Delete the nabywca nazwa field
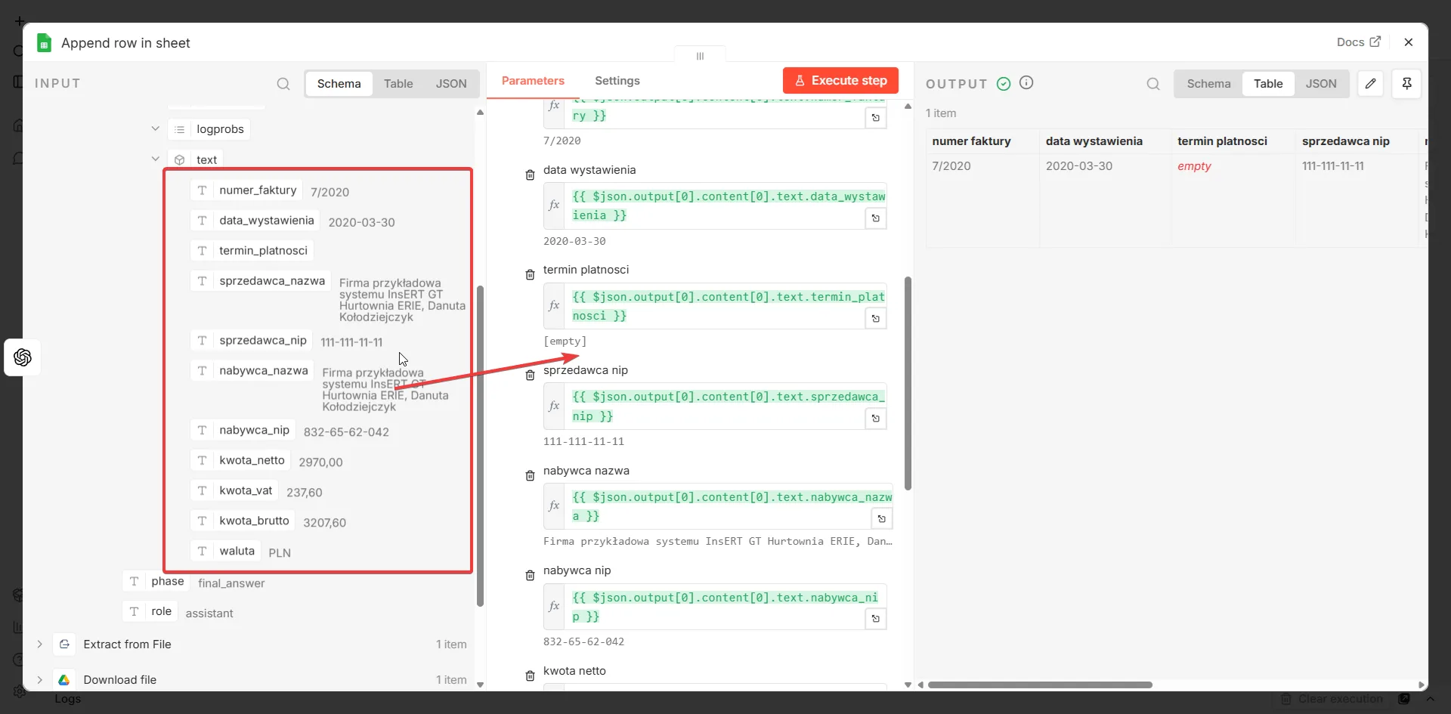1451x714 pixels. (x=530, y=476)
